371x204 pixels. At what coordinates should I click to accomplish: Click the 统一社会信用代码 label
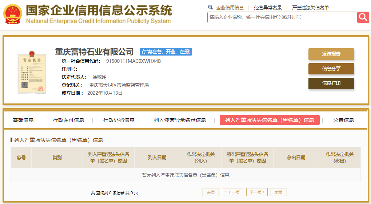pos(81,61)
